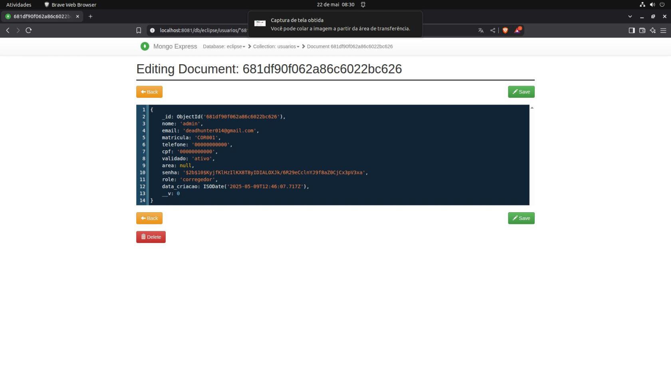
Task: Click the bottom Save button
Action: [x=521, y=218]
